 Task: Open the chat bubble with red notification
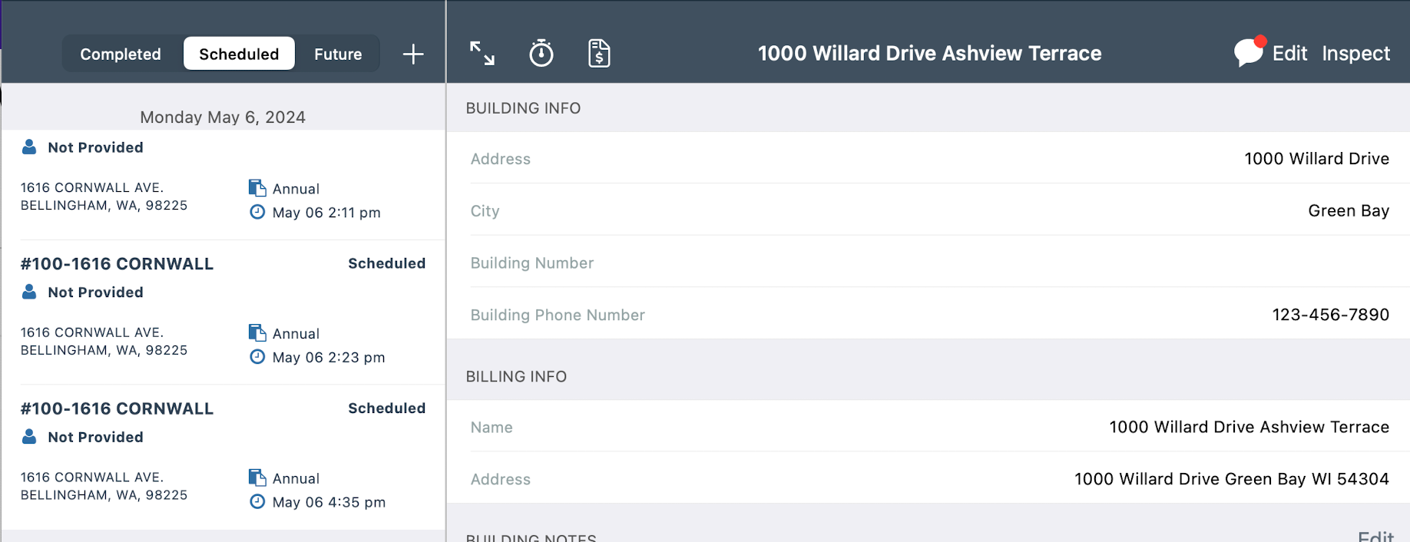[1249, 51]
